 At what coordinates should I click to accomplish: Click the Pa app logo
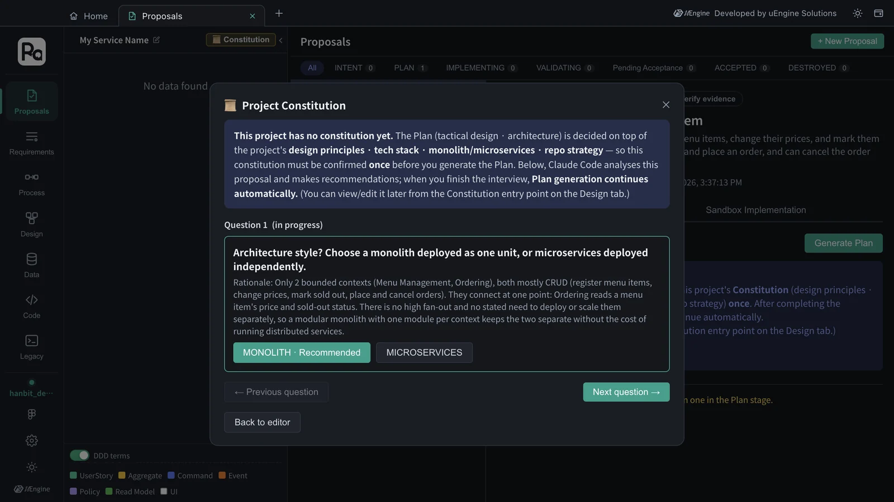tap(32, 51)
